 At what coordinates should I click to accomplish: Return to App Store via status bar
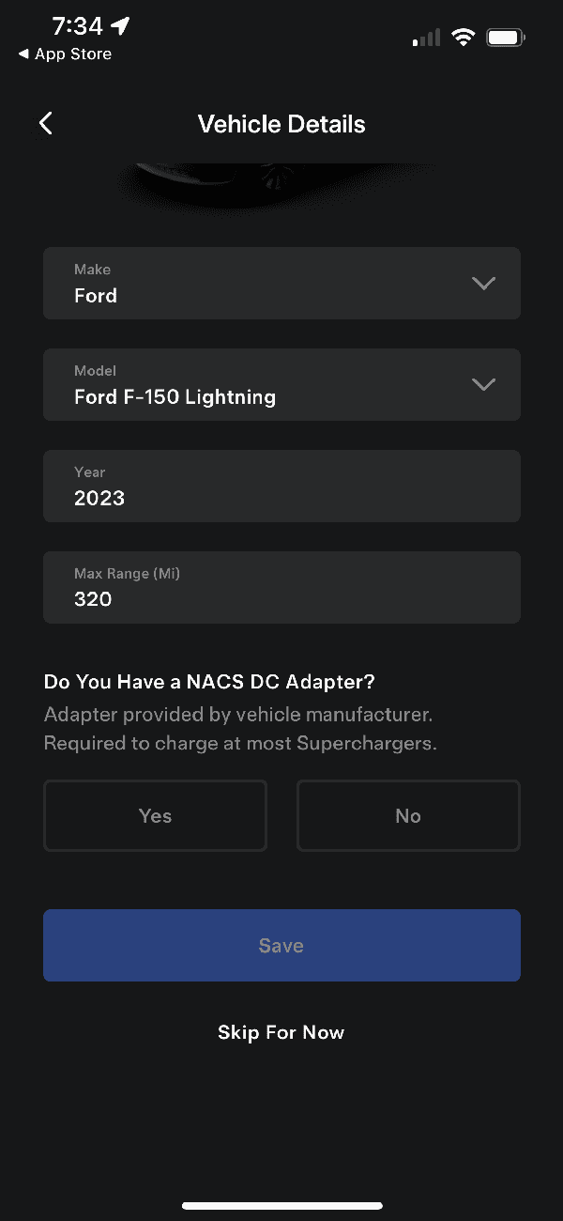65,54
